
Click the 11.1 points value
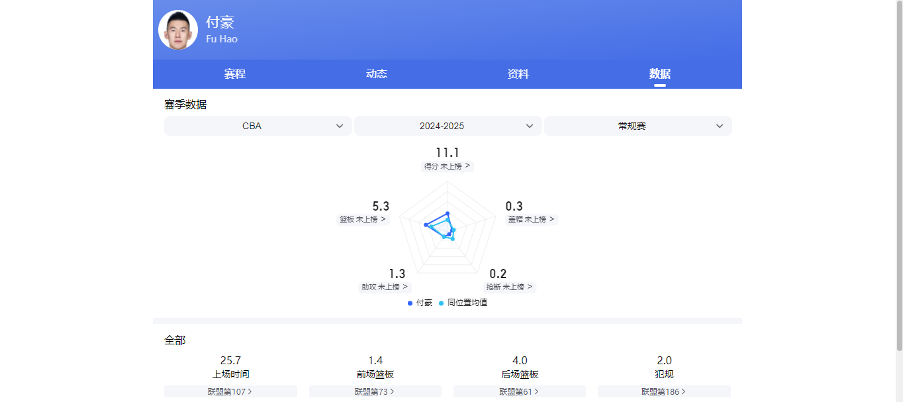(448, 153)
